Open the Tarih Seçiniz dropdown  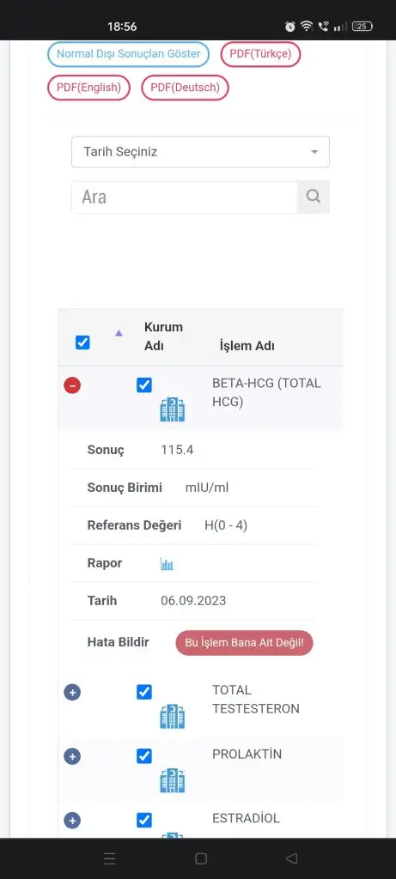click(200, 152)
